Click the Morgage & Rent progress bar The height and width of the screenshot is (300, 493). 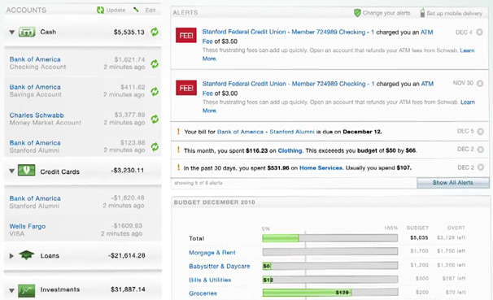pos(330,251)
